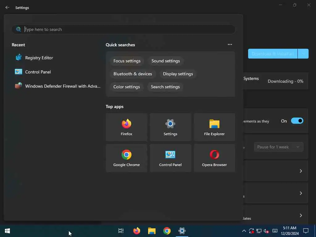Open Task View on the taskbar
Image resolution: width=316 pixels, height=237 pixels.
(x=121, y=231)
